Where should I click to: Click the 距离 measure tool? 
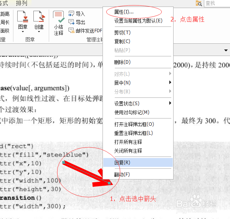5,14
